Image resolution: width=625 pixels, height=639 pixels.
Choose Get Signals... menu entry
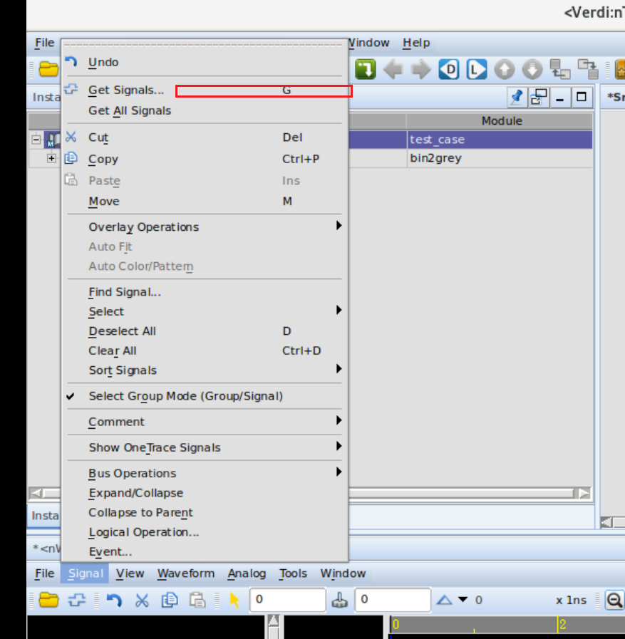coord(205,90)
